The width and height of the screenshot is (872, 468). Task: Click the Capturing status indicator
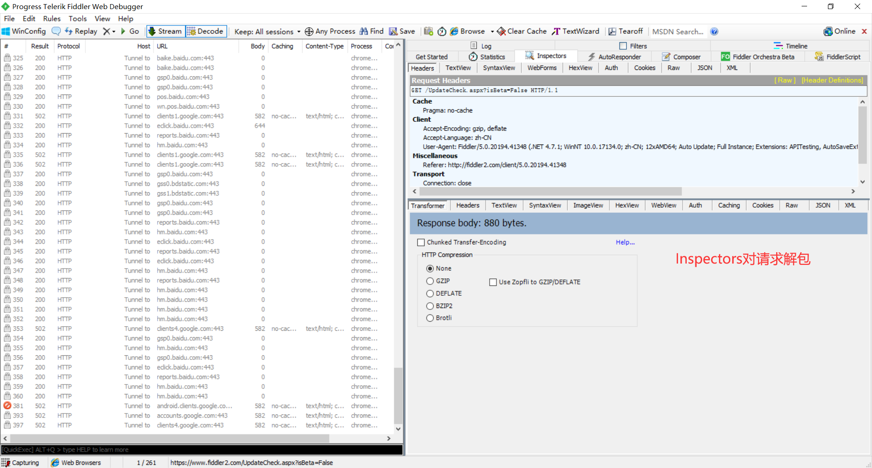tap(20, 463)
